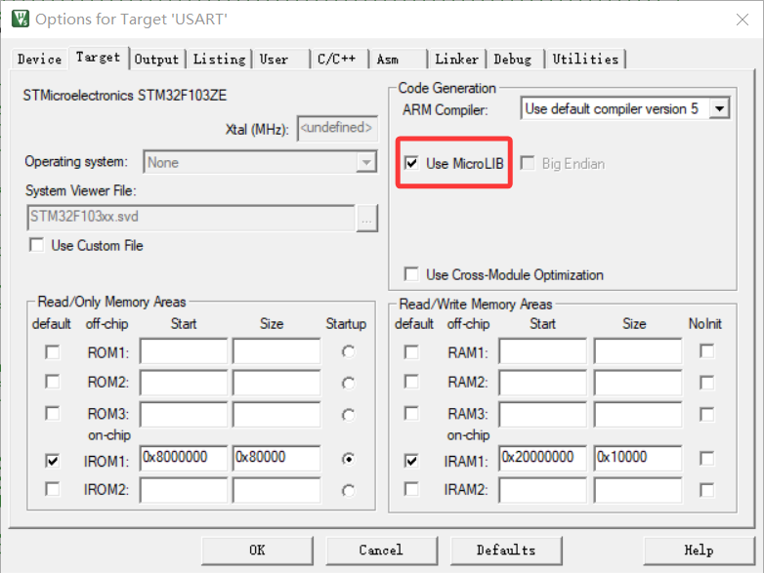Edit IRAM1 Size value 0x10000
Image resolution: width=764 pixels, height=573 pixels.
click(638, 458)
